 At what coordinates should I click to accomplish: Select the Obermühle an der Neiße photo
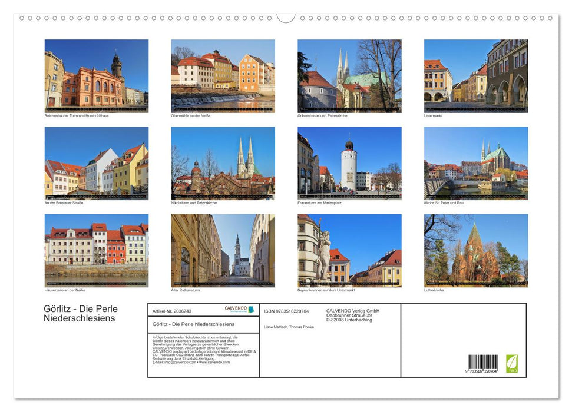point(223,75)
